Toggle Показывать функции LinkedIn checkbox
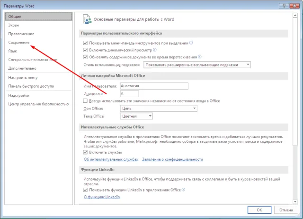This screenshot has height=219, width=303. click(85, 190)
